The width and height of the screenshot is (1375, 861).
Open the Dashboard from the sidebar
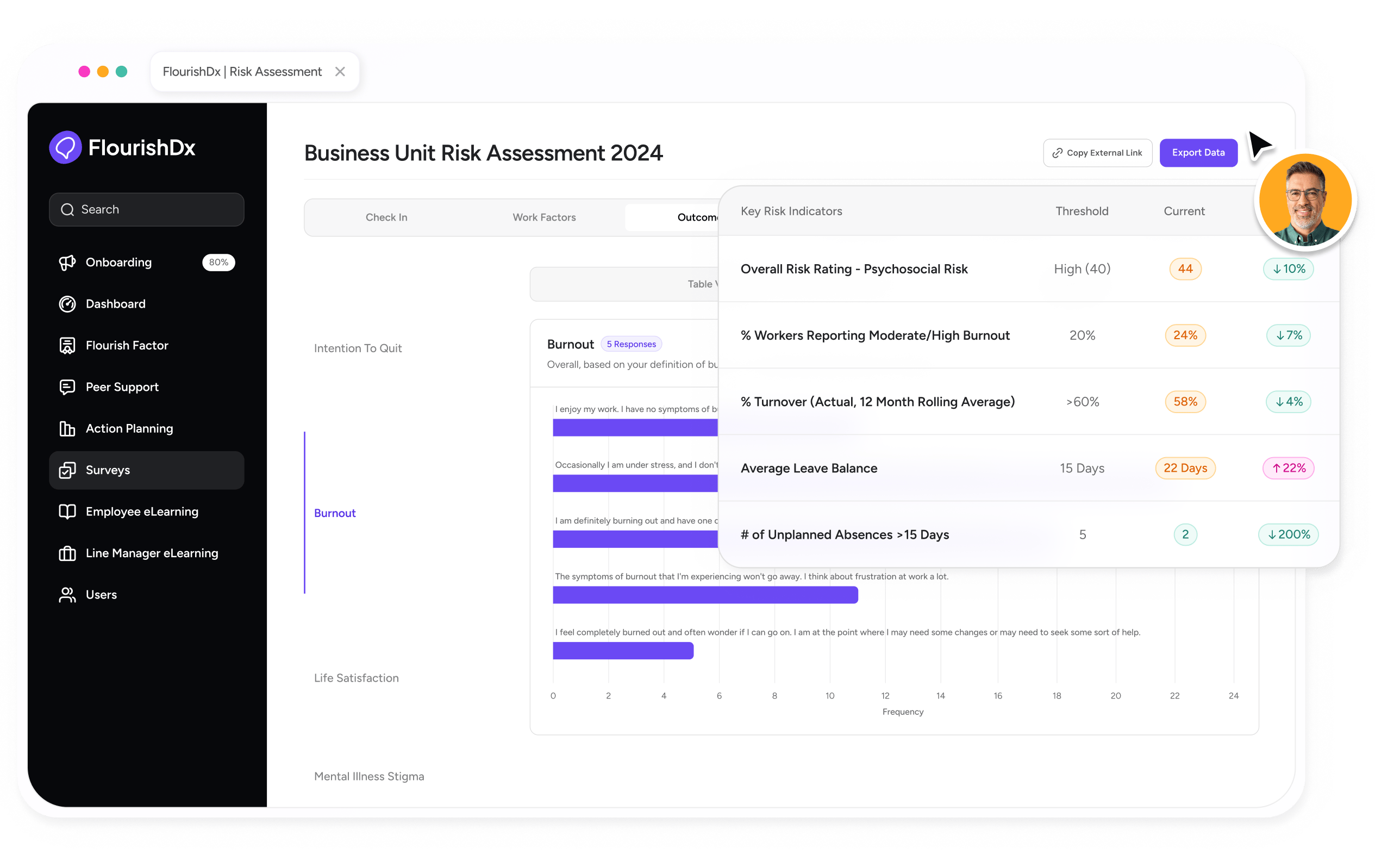click(x=116, y=303)
